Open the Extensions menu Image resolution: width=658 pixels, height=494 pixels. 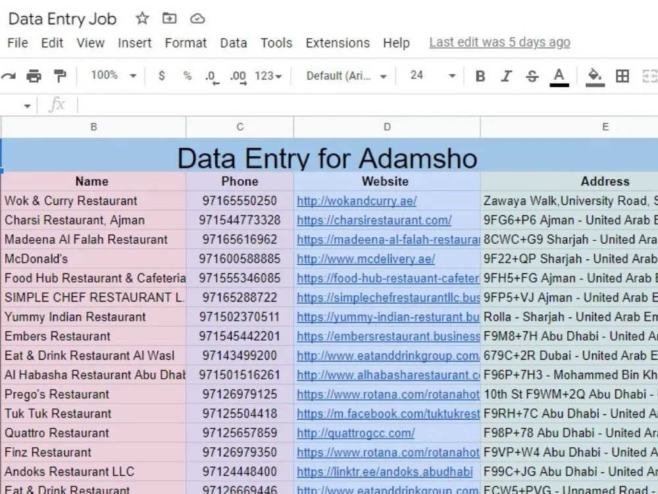338,43
